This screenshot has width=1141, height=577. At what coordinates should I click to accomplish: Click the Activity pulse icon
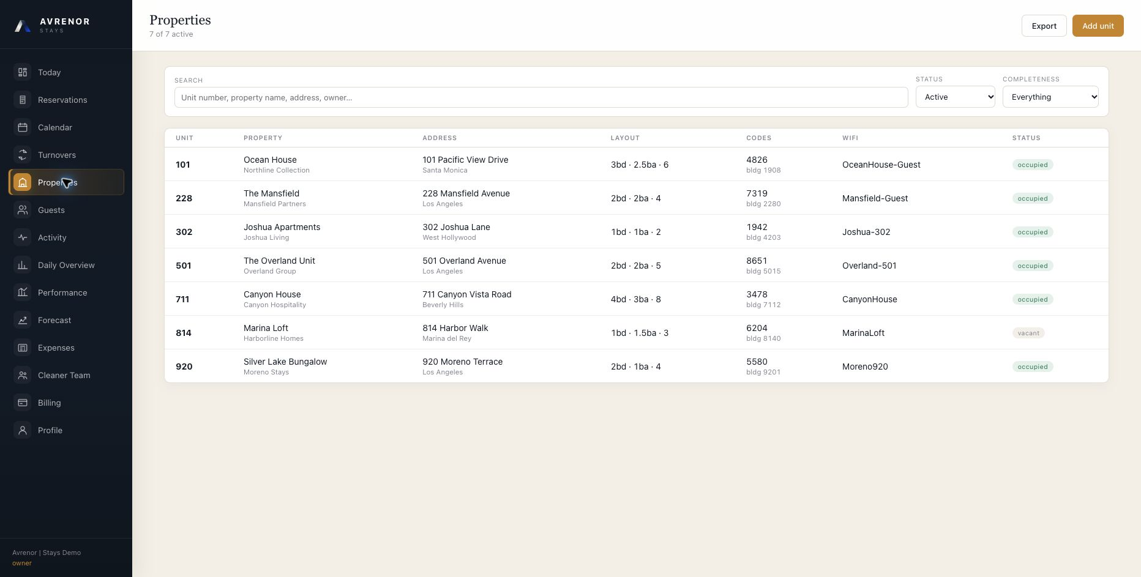point(23,237)
